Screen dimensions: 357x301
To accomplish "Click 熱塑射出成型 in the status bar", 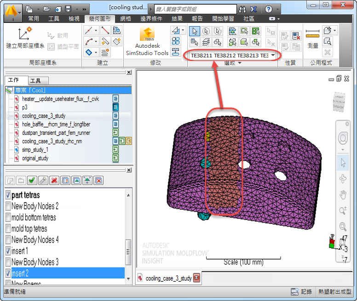I will (335, 292).
